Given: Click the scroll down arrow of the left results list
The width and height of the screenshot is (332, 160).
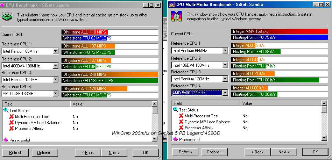Looking at the screenshot, I should (155, 139).
